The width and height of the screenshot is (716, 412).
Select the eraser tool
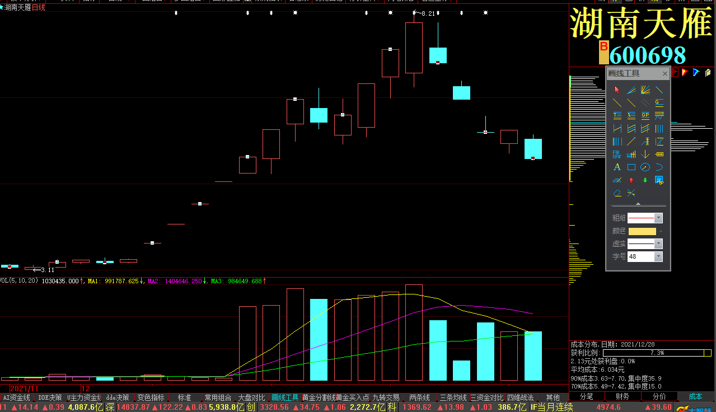pos(617,193)
